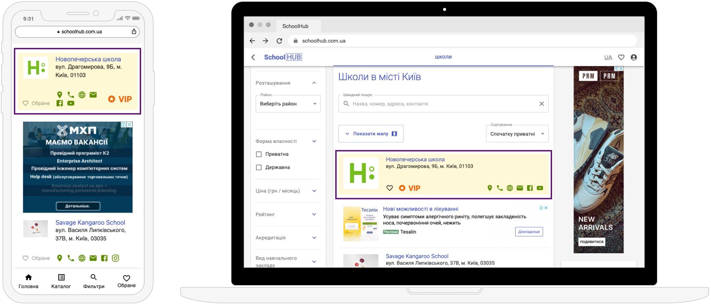Click heart icon on desktop Новопечерська школа card

coord(390,188)
